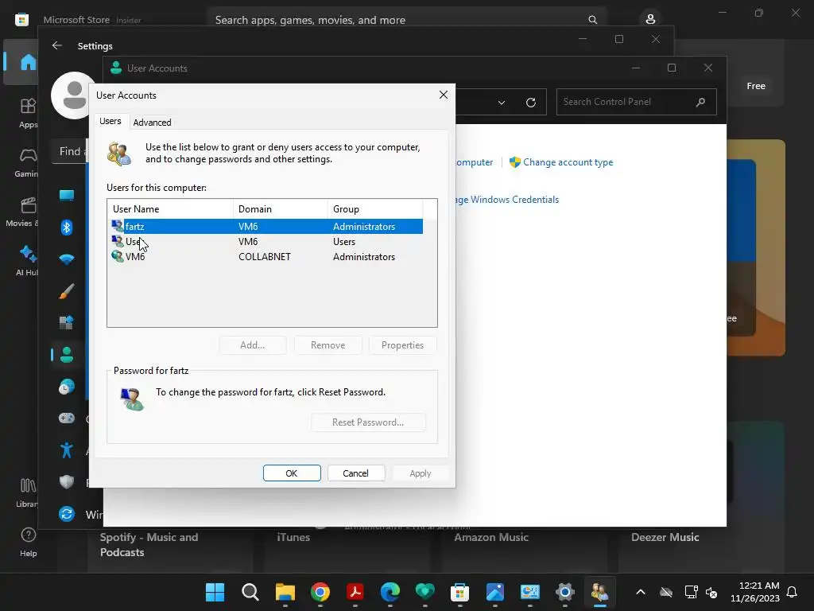This screenshot has width=814, height=611.
Task: Open the taskbar clock and date
Action: coord(755,592)
